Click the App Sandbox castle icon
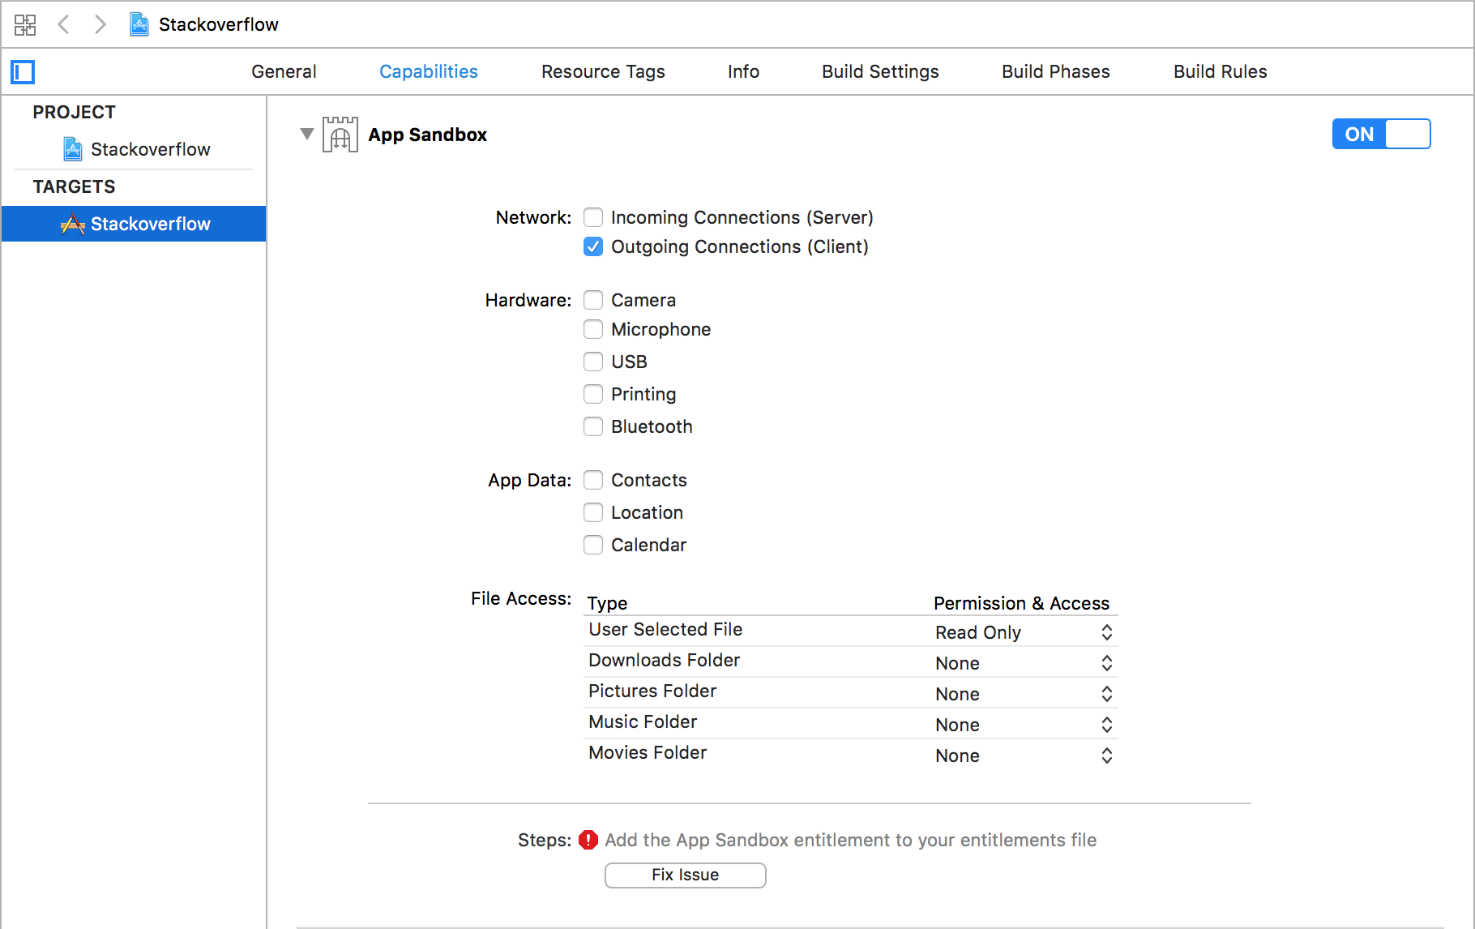Viewport: 1475px width, 929px height. pyautogui.click(x=340, y=135)
